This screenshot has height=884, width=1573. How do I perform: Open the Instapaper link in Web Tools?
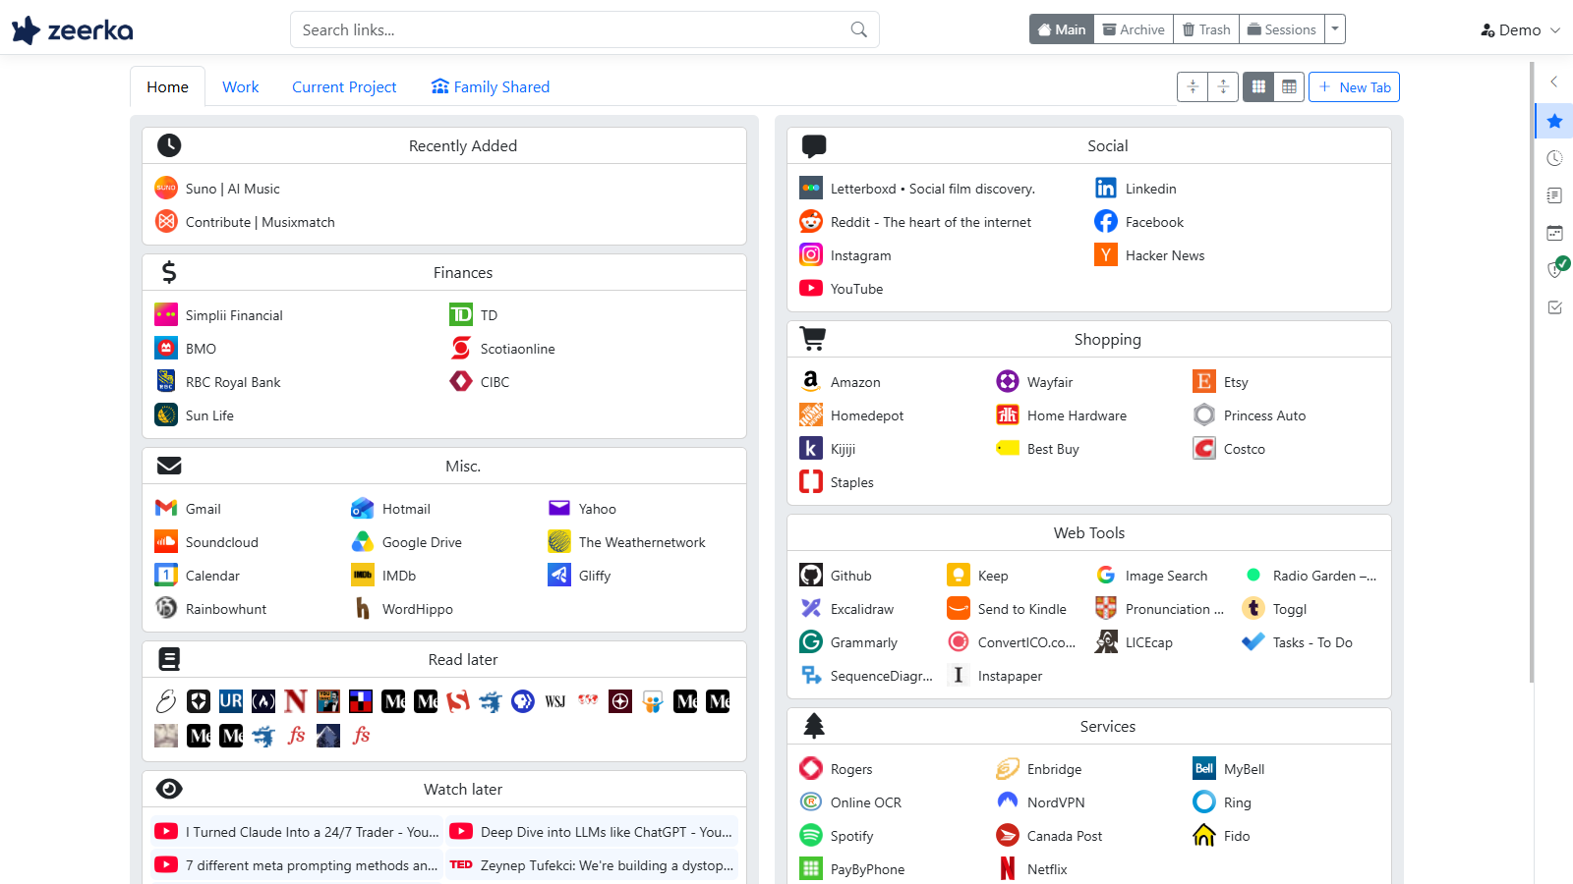point(1010,676)
